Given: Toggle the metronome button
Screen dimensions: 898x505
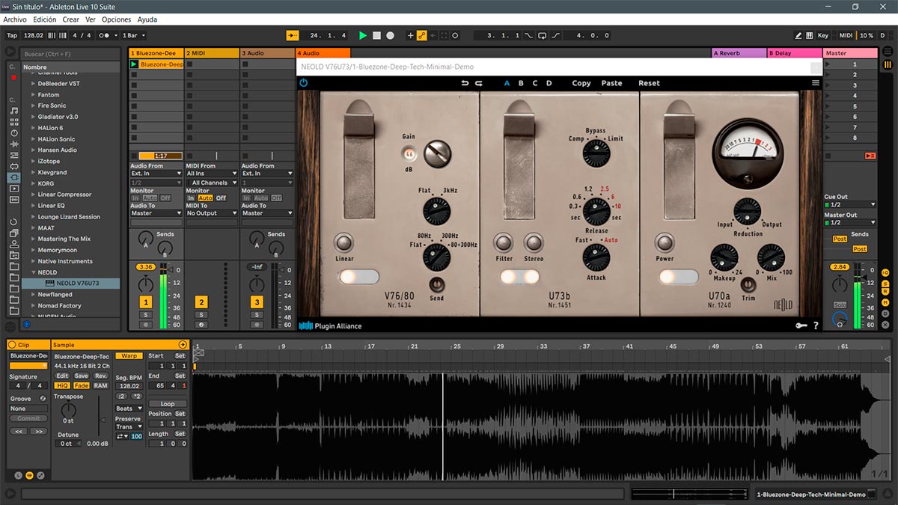Looking at the screenshot, I should click(x=107, y=35).
